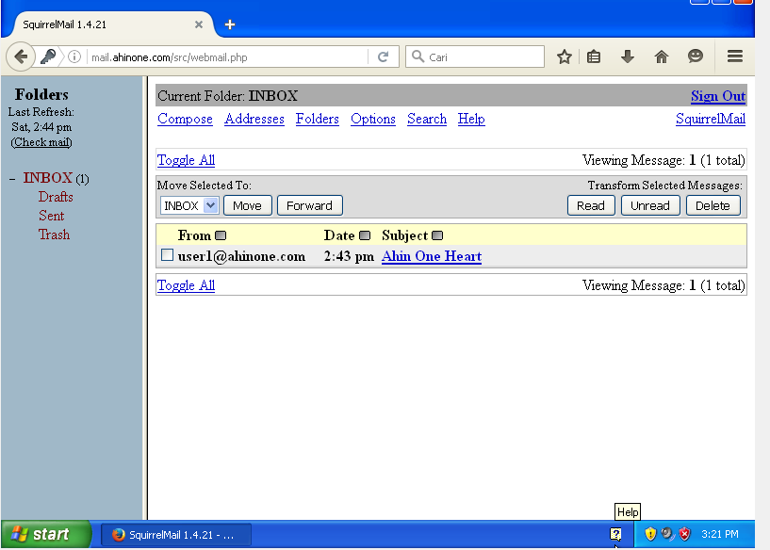Open the Firefox hamburger menu
The image size is (770, 550).
pyautogui.click(x=734, y=57)
